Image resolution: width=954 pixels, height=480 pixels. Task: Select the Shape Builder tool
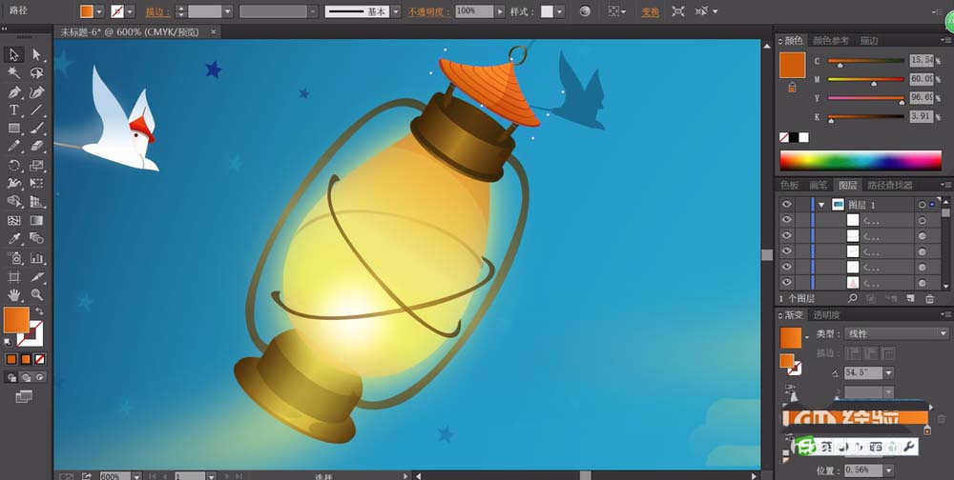14,202
